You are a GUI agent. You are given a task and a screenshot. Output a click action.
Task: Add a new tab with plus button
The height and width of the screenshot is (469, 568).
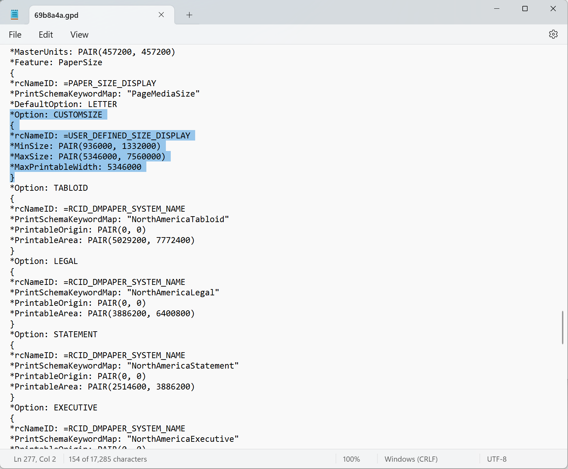(189, 15)
